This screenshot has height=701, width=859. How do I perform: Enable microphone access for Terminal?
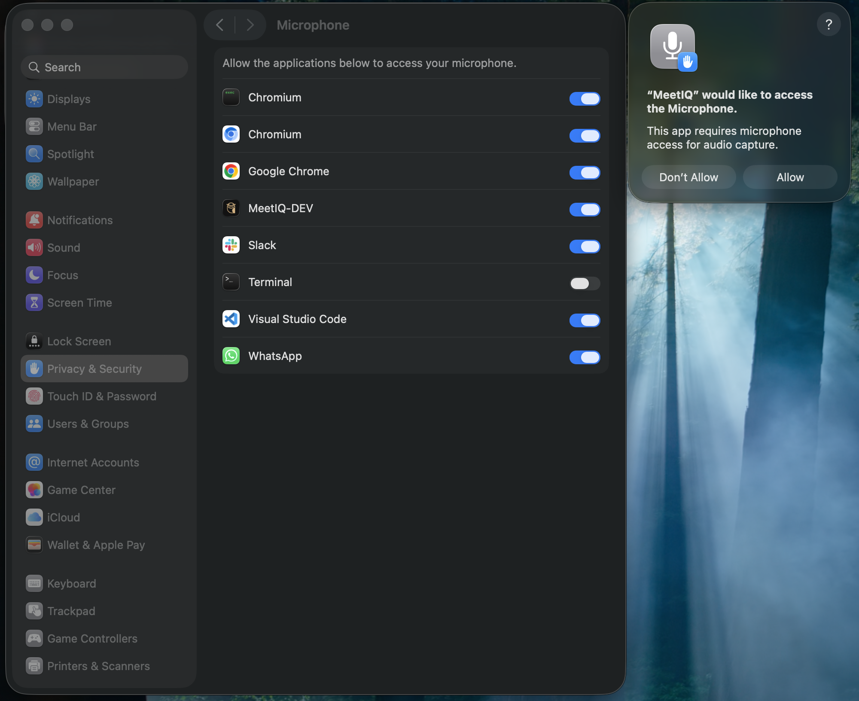tap(585, 283)
